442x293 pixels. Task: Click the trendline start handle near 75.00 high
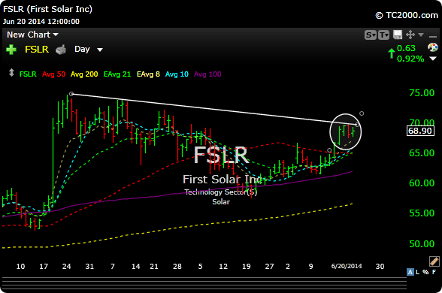(x=71, y=94)
